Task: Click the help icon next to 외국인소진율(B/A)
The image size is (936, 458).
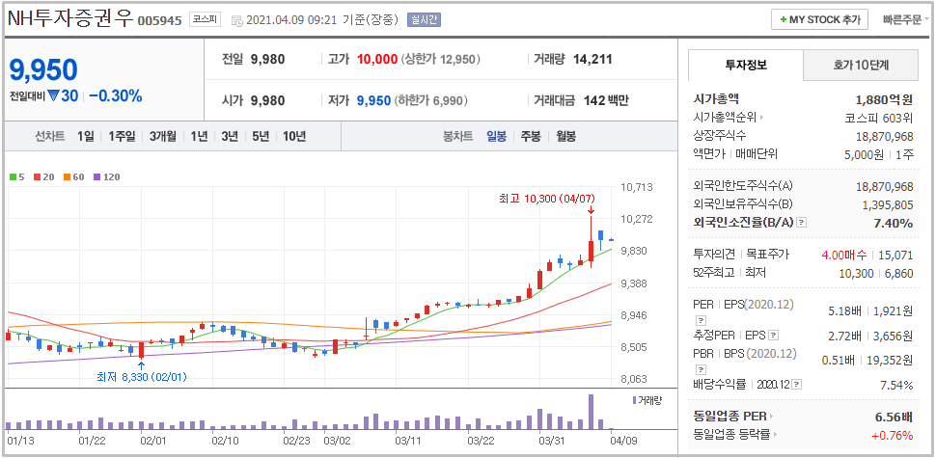Action: click(x=802, y=223)
